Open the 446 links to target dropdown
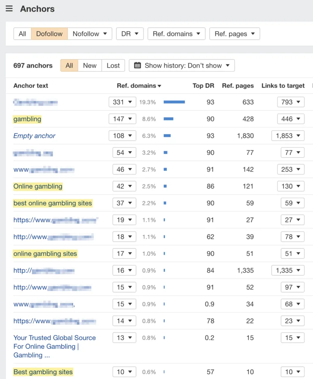 point(291,119)
